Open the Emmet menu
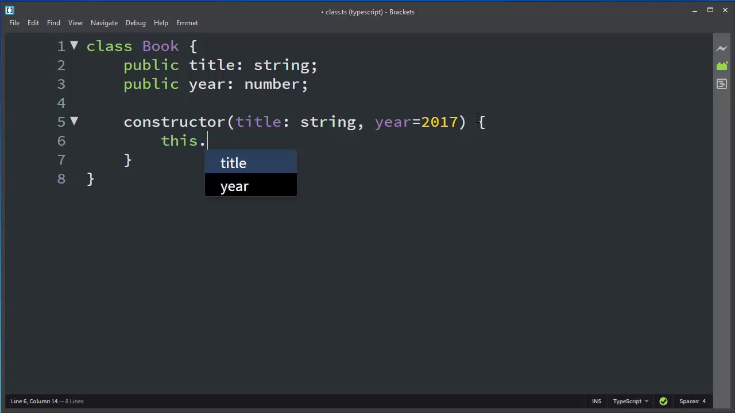The width and height of the screenshot is (735, 413). (187, 23)
